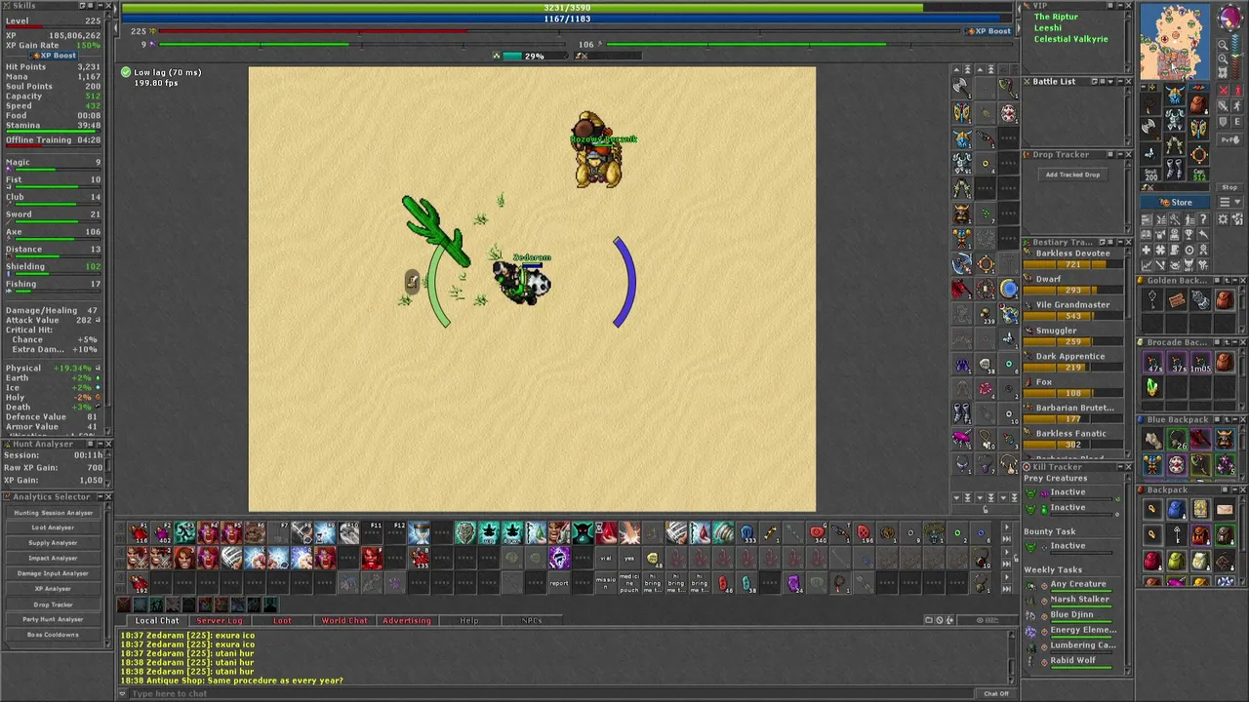Screen dimensions: 1249x702
Task: Open Hunting Session Analyser
Action: coord(53,513)
